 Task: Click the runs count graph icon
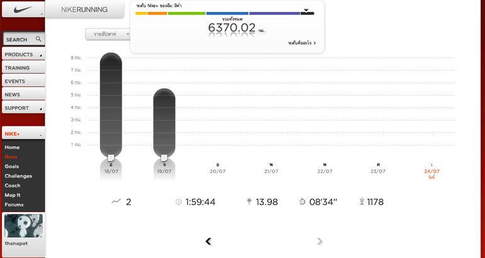(115, 201)
